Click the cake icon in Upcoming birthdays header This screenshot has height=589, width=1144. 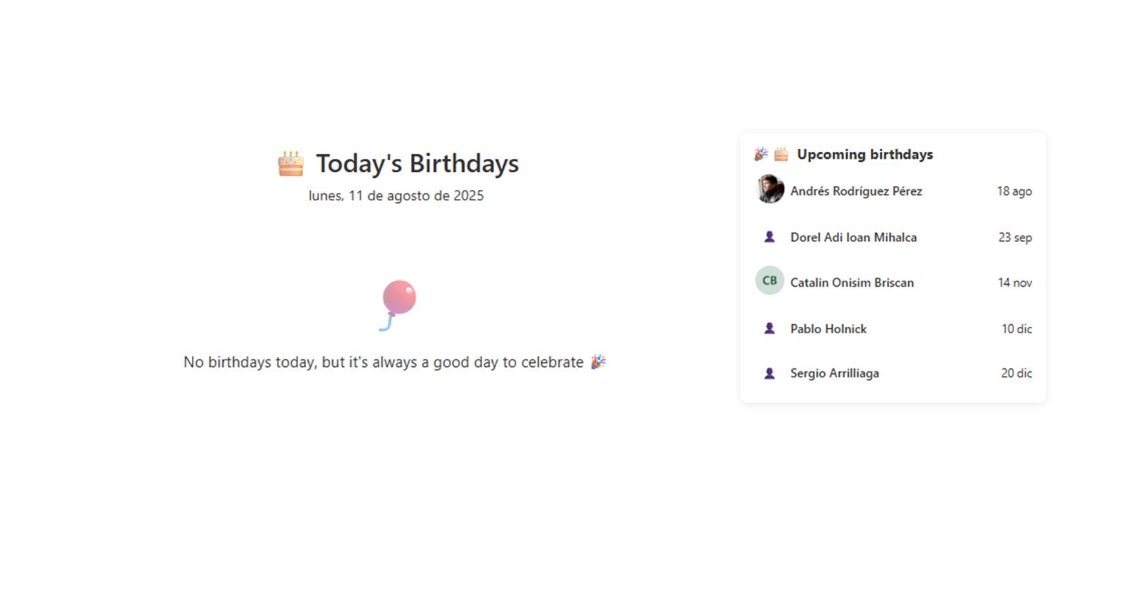point(781,154)
